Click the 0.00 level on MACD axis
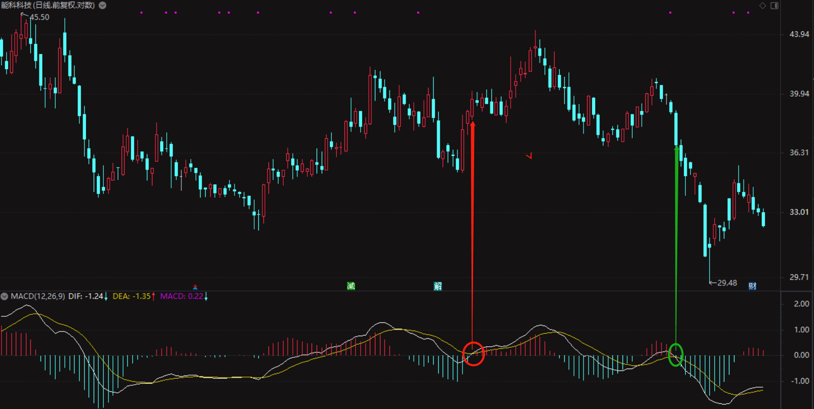Screen dimensions: 814x409 [x=801, y=355]
